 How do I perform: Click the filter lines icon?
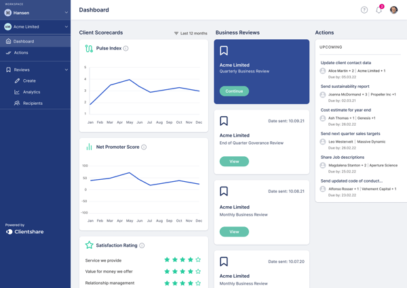(176, 33)
